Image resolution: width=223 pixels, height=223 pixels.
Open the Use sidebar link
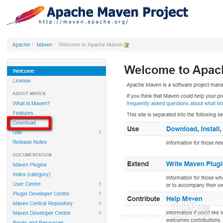coord(17,132)
